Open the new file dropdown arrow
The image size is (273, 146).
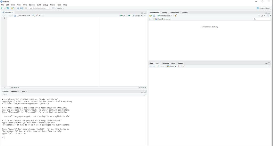coord(5,8)
